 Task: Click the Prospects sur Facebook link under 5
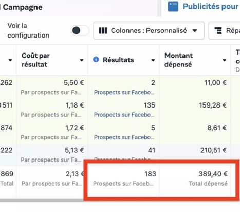124,137
